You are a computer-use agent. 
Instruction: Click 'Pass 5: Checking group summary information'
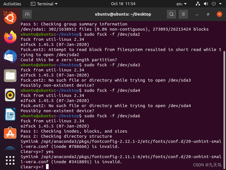[74, 24]
